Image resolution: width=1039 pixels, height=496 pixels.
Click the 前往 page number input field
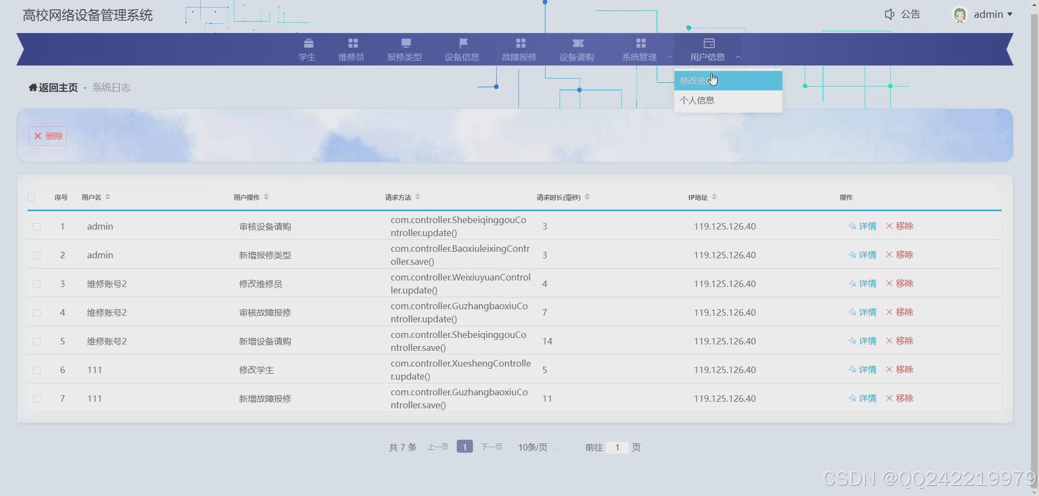point(617,447)
